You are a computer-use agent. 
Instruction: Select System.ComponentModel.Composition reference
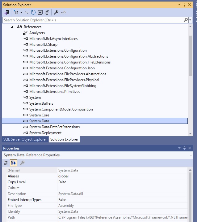point(61,109)
